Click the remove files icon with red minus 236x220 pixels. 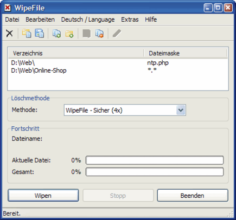tap(99, 34)
